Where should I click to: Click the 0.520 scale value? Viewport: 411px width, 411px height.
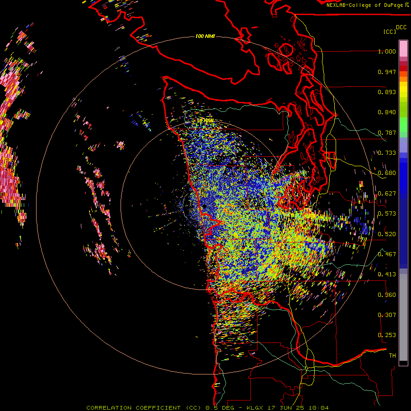coord(387,234)
